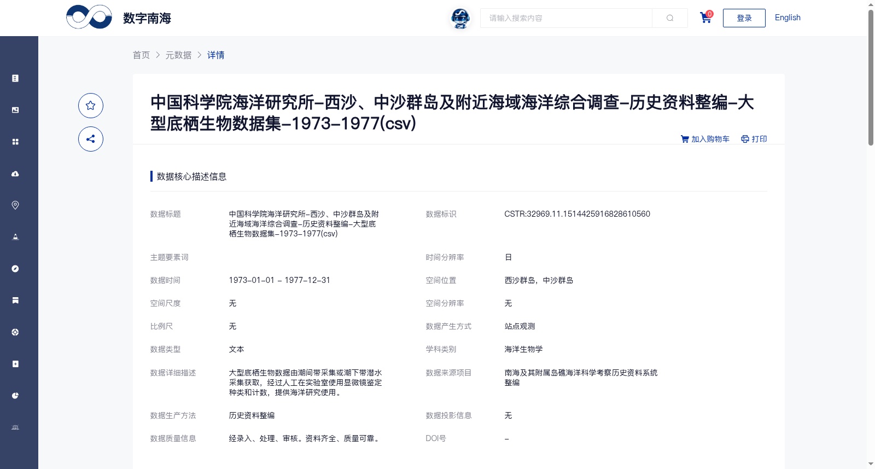Open the image gallery sidebar icon
The width and height of the screenshot is (875, 469).
point(15,110)
